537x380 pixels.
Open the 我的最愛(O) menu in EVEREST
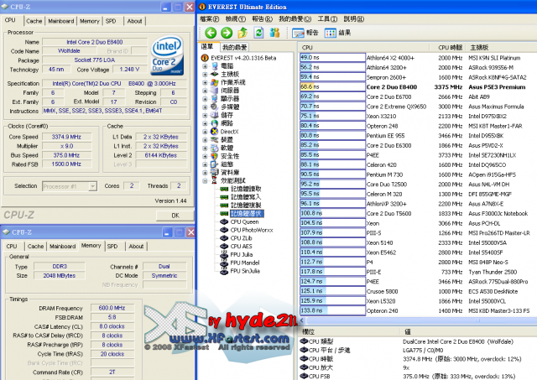coord(295,18)
